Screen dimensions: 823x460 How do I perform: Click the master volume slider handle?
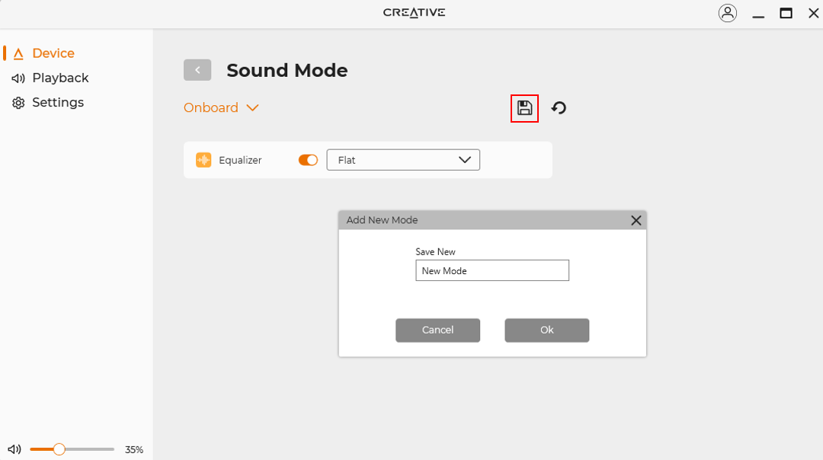tap(59, 449)
